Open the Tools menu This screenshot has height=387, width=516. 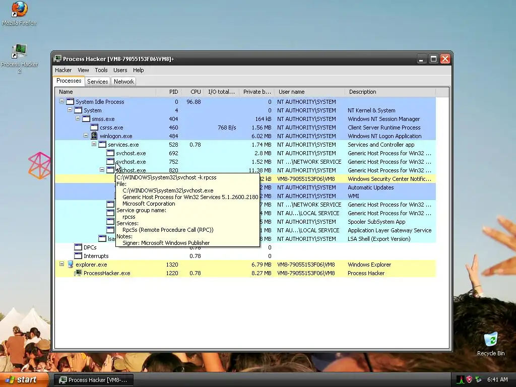click(101, 70)
